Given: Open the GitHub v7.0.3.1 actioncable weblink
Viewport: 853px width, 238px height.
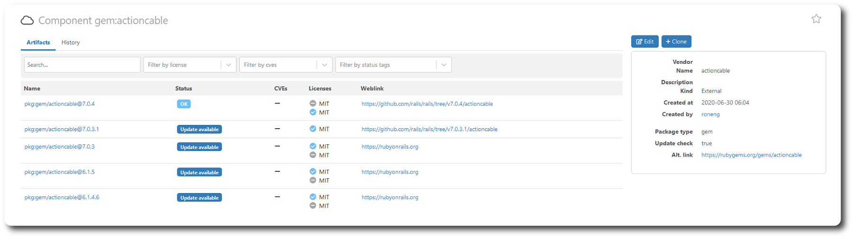Looking at the screenshot, I should pyautogui.click(x=429, y=129).
